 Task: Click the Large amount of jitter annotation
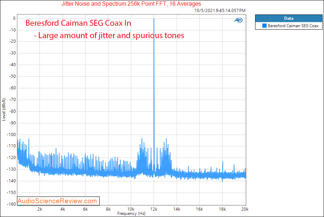coord(109,36)
